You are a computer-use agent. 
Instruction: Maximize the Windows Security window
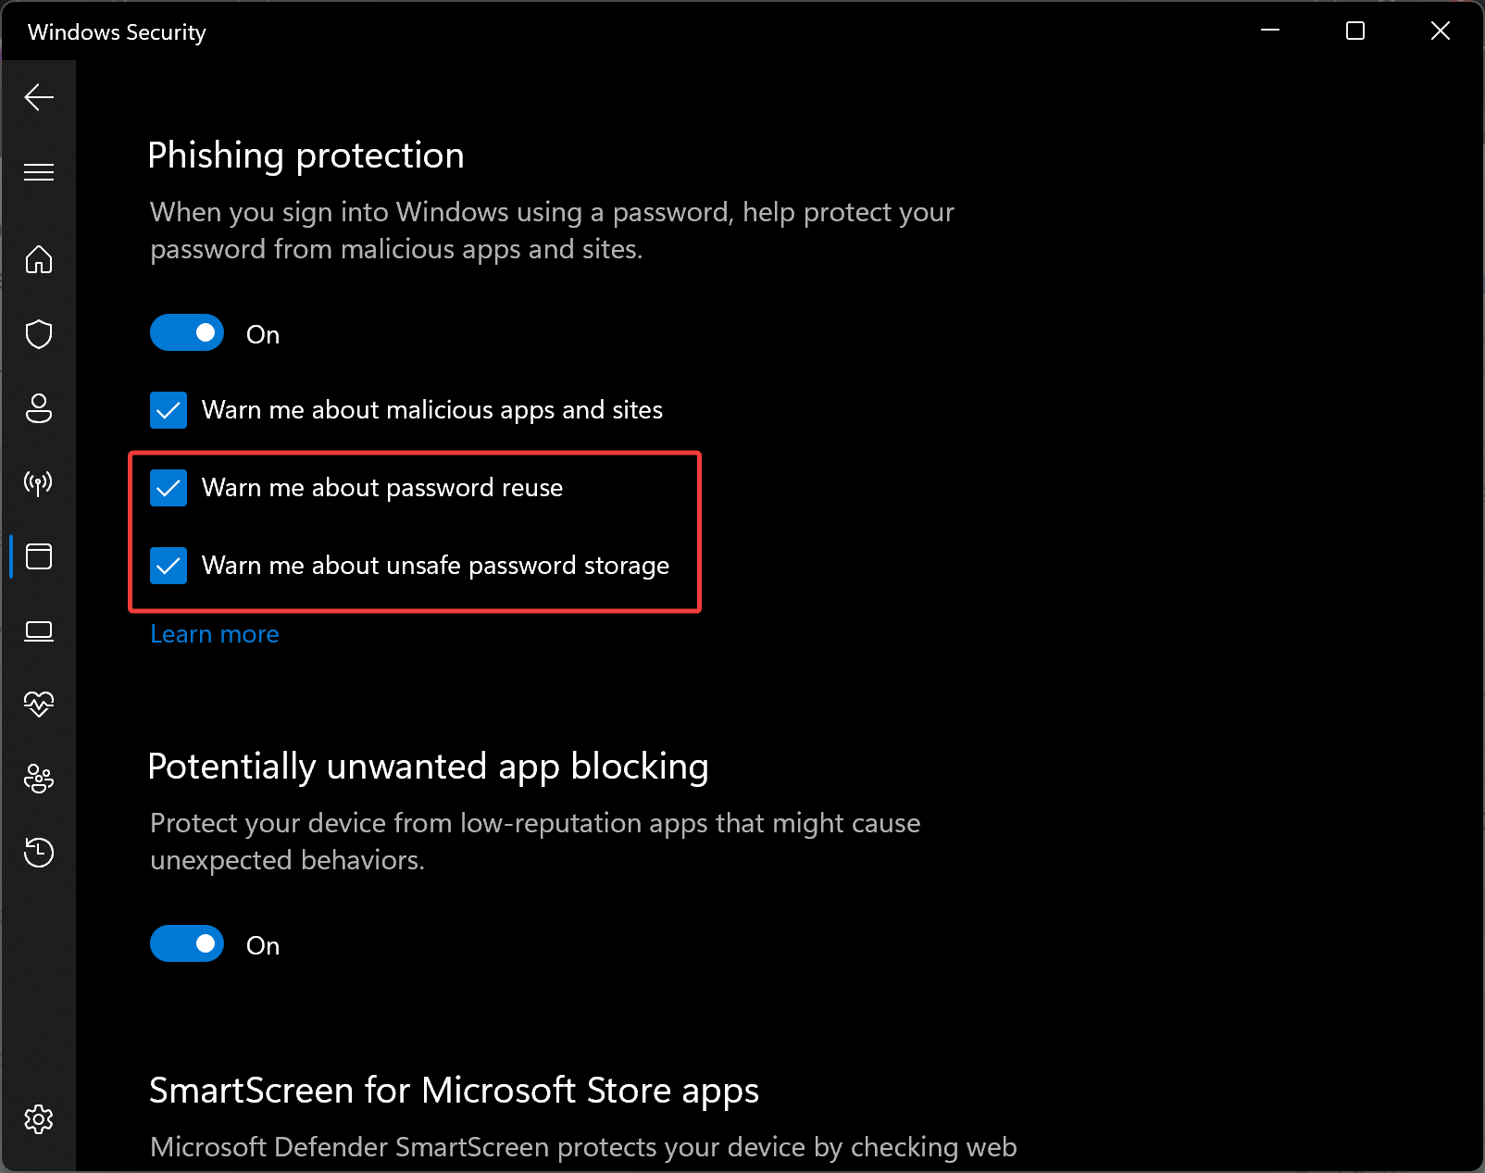1355,31
